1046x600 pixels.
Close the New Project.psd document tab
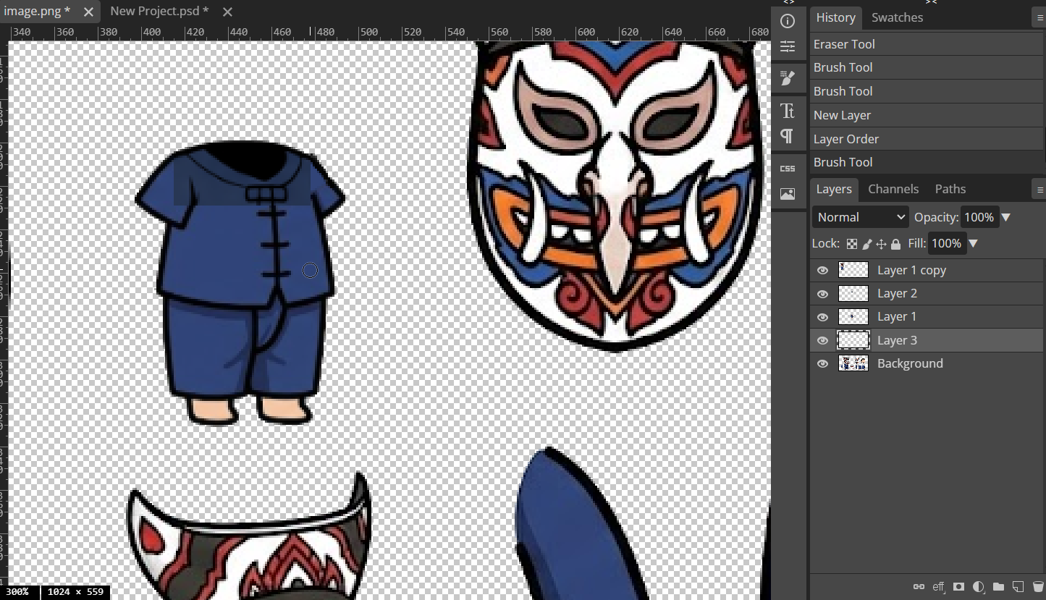click(x=227, y=12)
